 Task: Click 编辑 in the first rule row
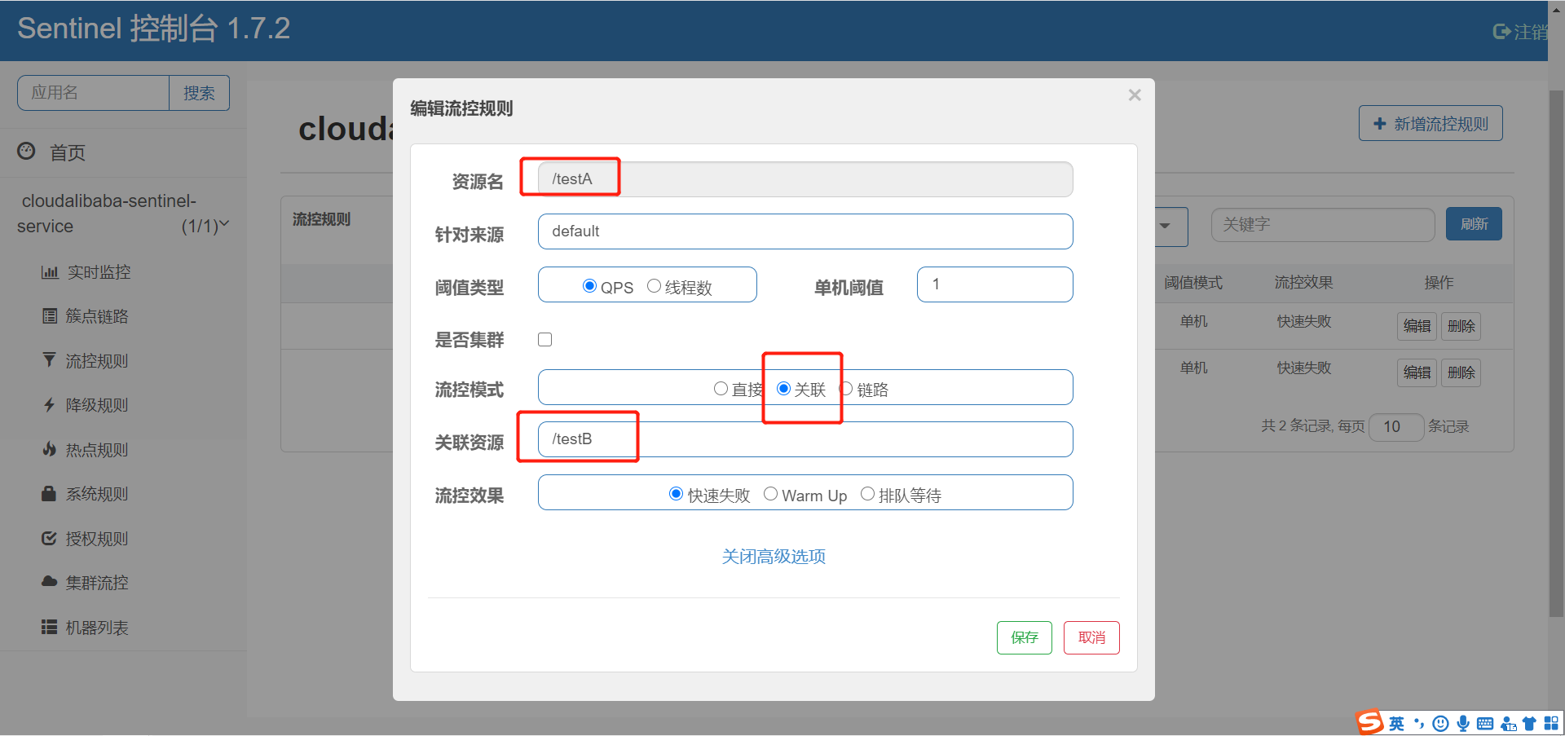1417,326
